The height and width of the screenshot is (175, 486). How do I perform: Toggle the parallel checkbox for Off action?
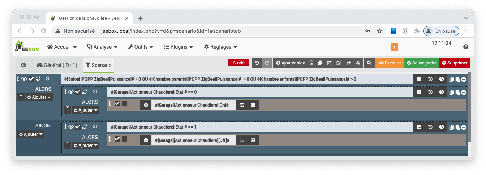[x=124, y=139]
